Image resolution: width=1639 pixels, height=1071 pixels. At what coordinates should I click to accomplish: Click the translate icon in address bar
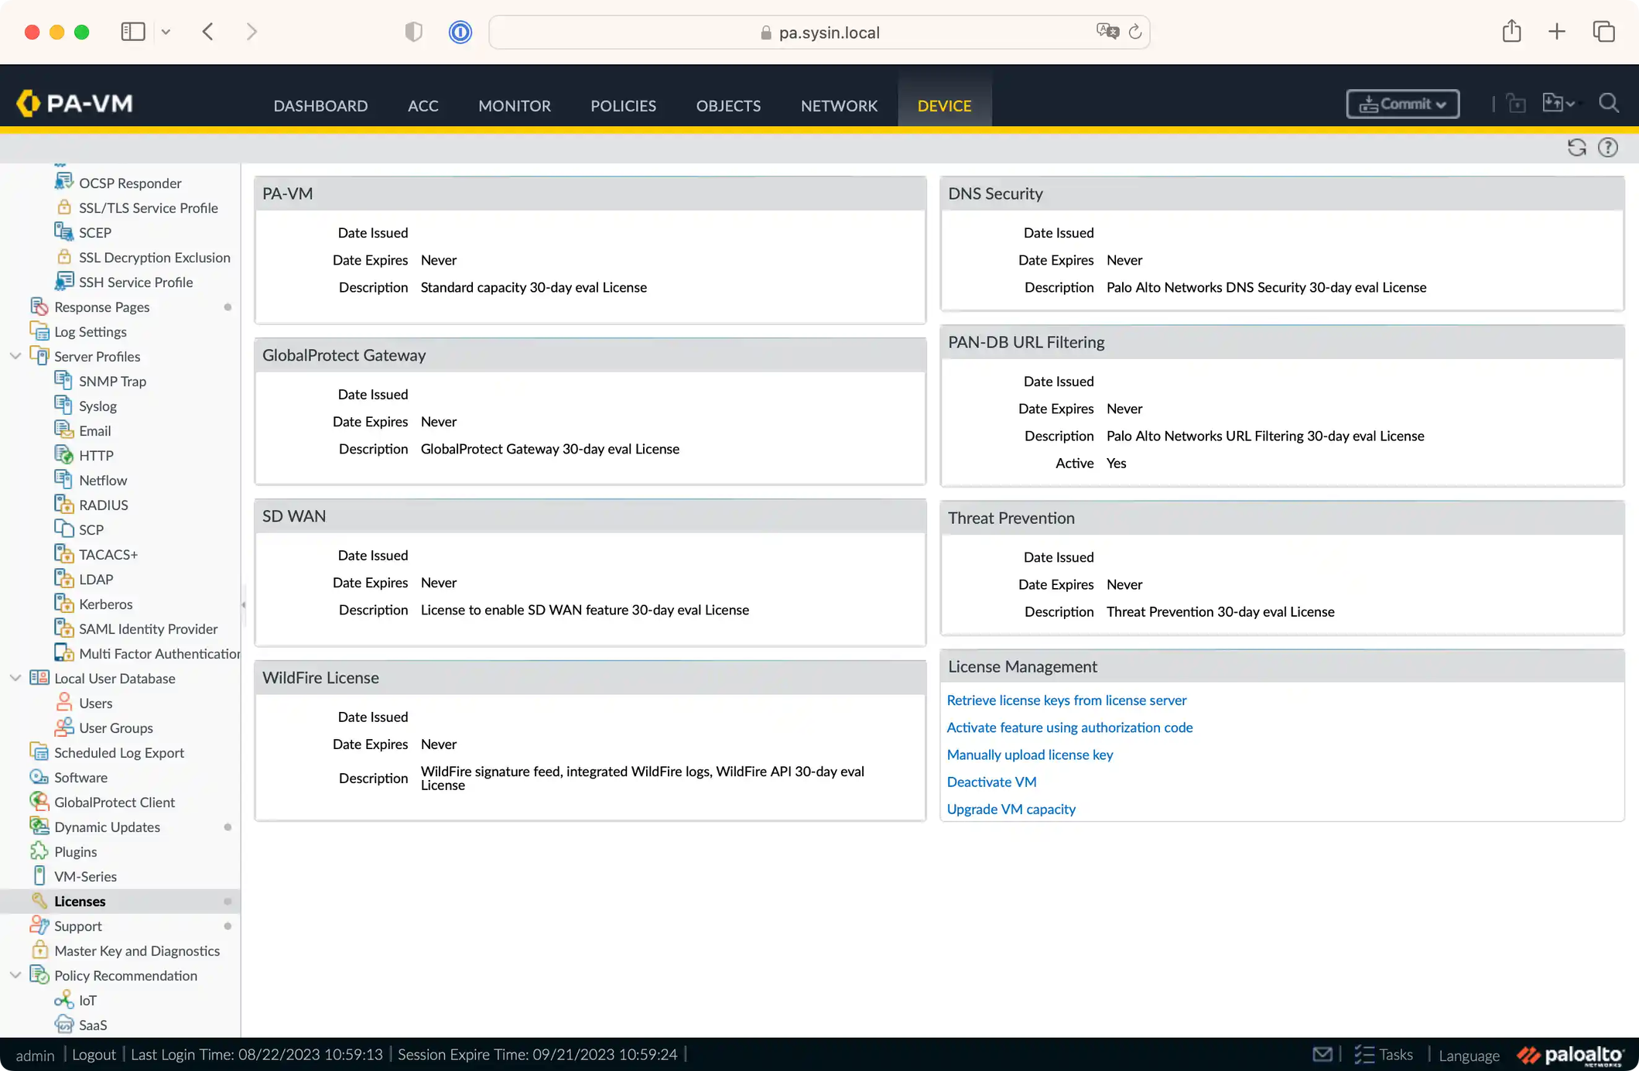[x=1107, y=31]
